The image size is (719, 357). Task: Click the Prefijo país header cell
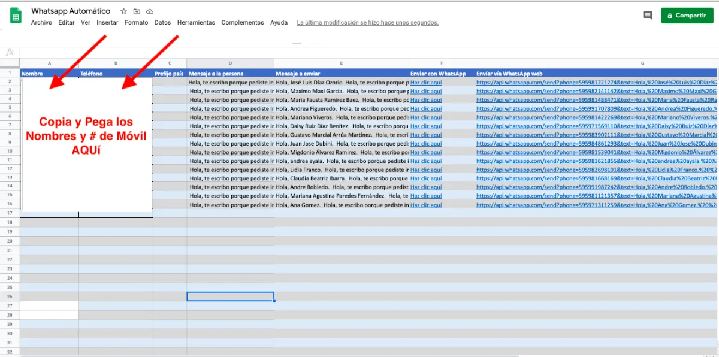point(170,74)
